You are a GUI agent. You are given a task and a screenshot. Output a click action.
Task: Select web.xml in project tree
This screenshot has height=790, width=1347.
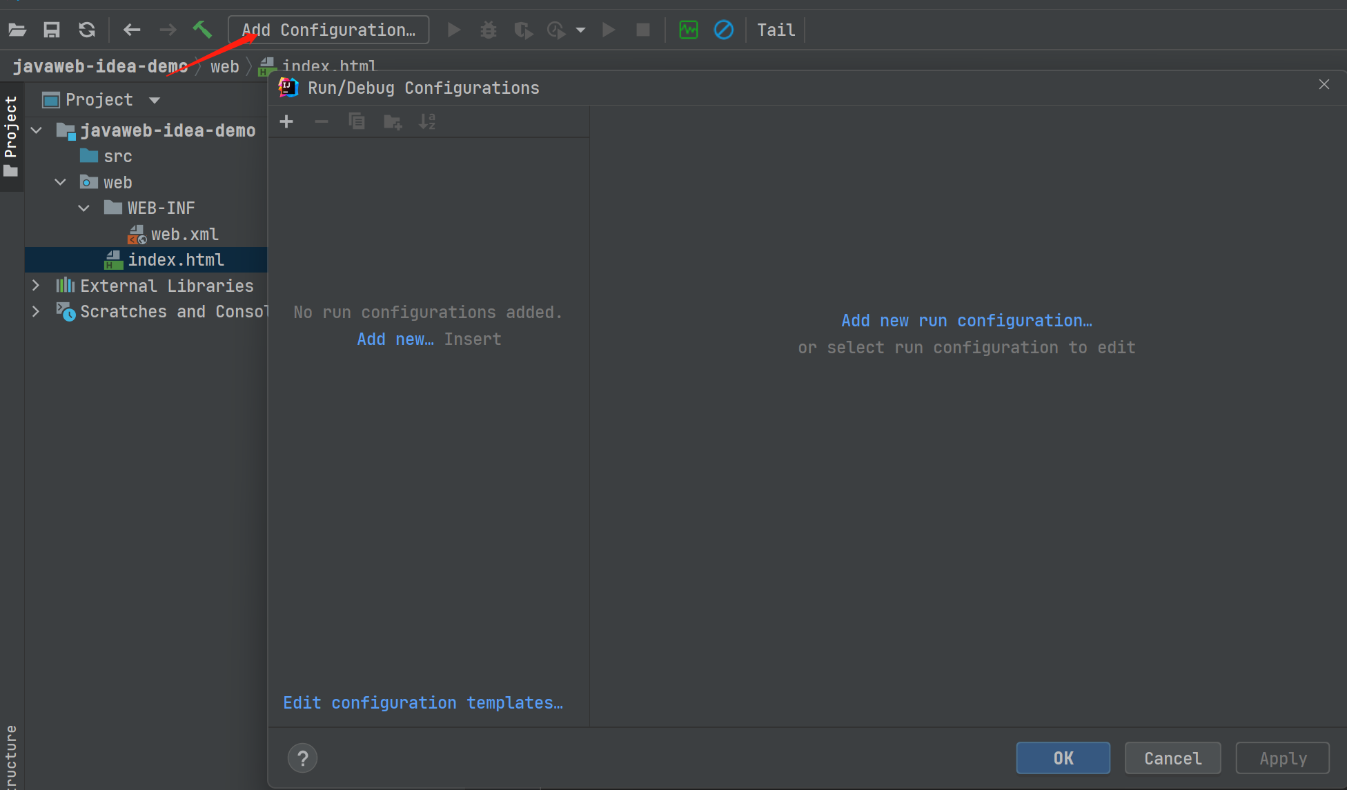click(184, 235)
